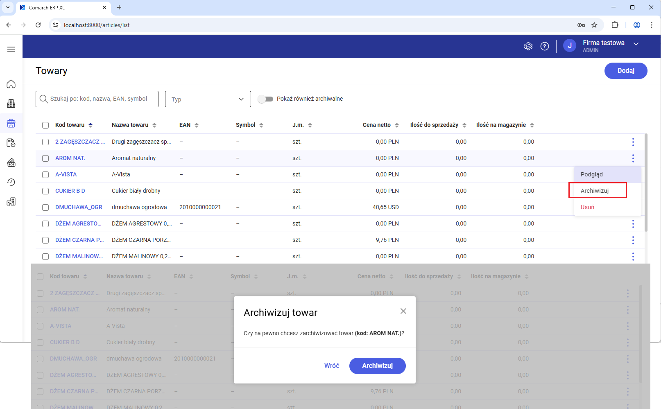The image size is (661, 415).
Task: Open the history clock icon in sidebar
Action: (11, 182)
